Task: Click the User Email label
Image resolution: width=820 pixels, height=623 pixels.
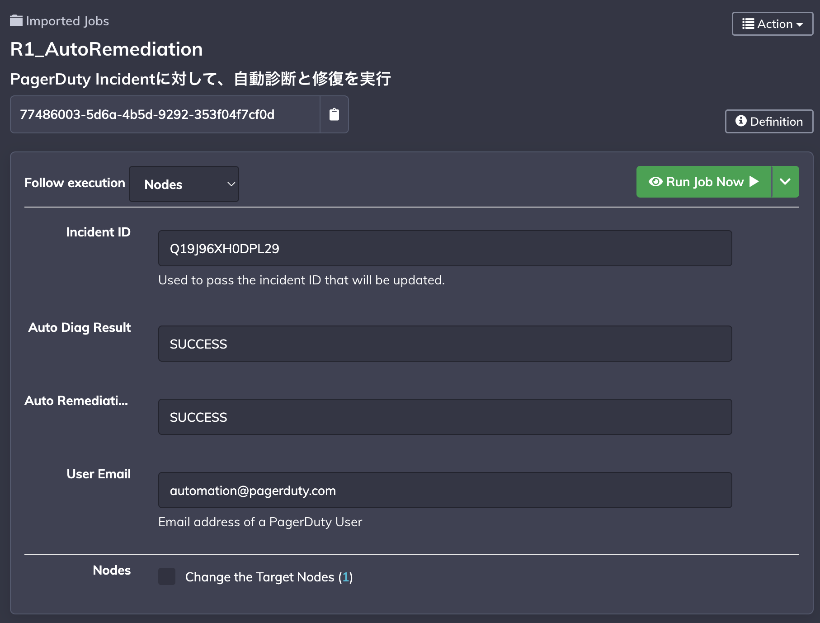Action: tap(99, 474)
